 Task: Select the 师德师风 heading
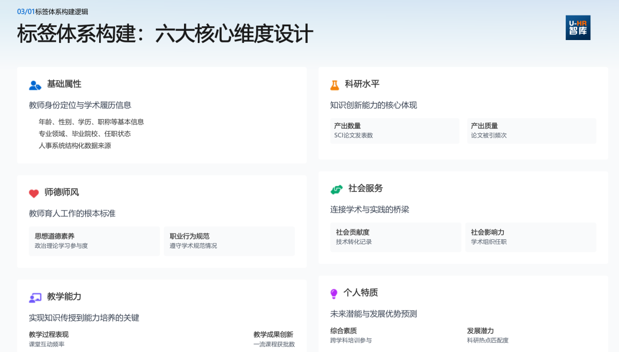pos(61,192)
